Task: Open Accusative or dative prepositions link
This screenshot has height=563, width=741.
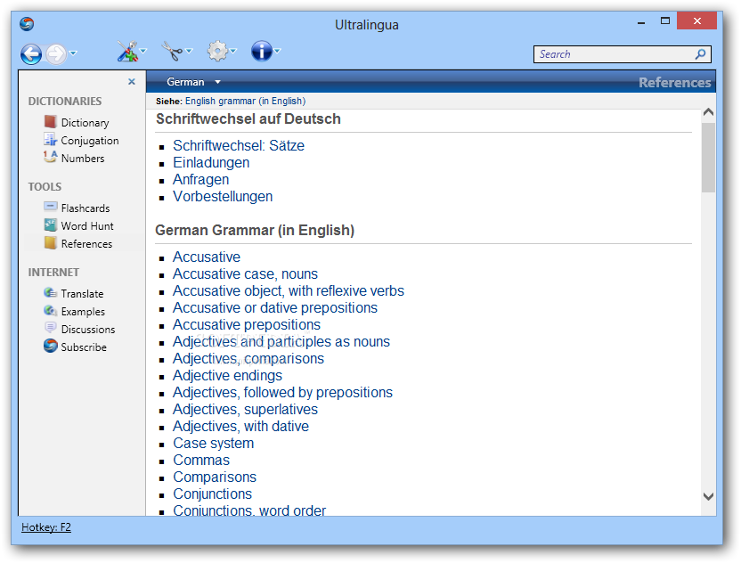Action: point(275,307)
